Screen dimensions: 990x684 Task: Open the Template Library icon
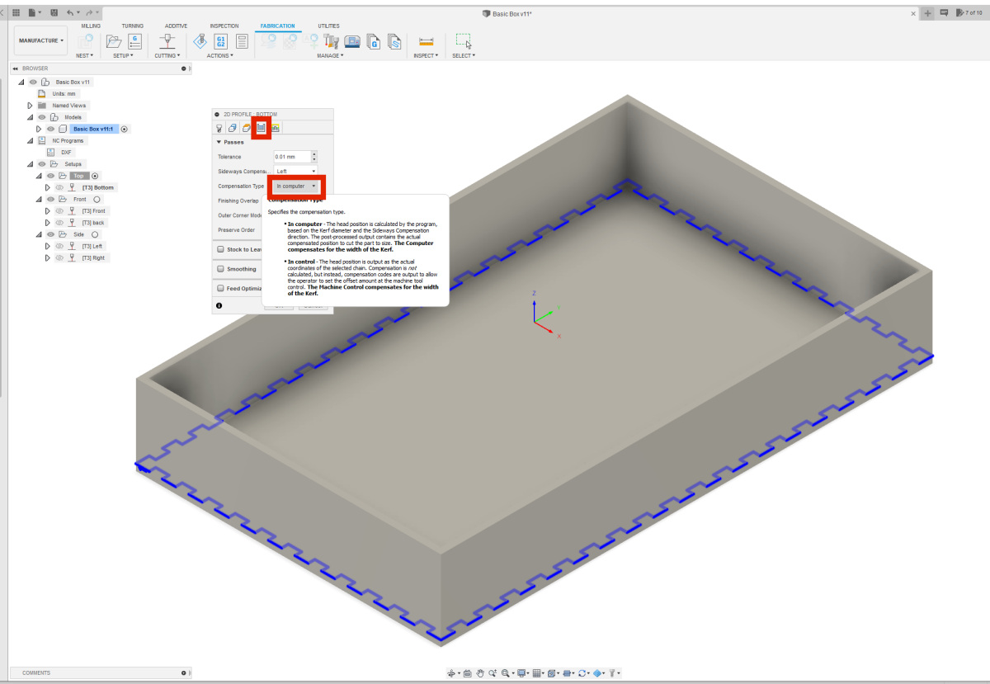pos(394,41)
